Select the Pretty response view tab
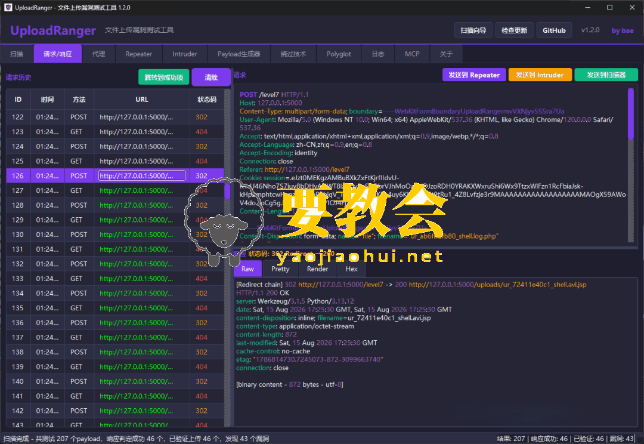This screenshot has width=644, height=444. [280, 269]
